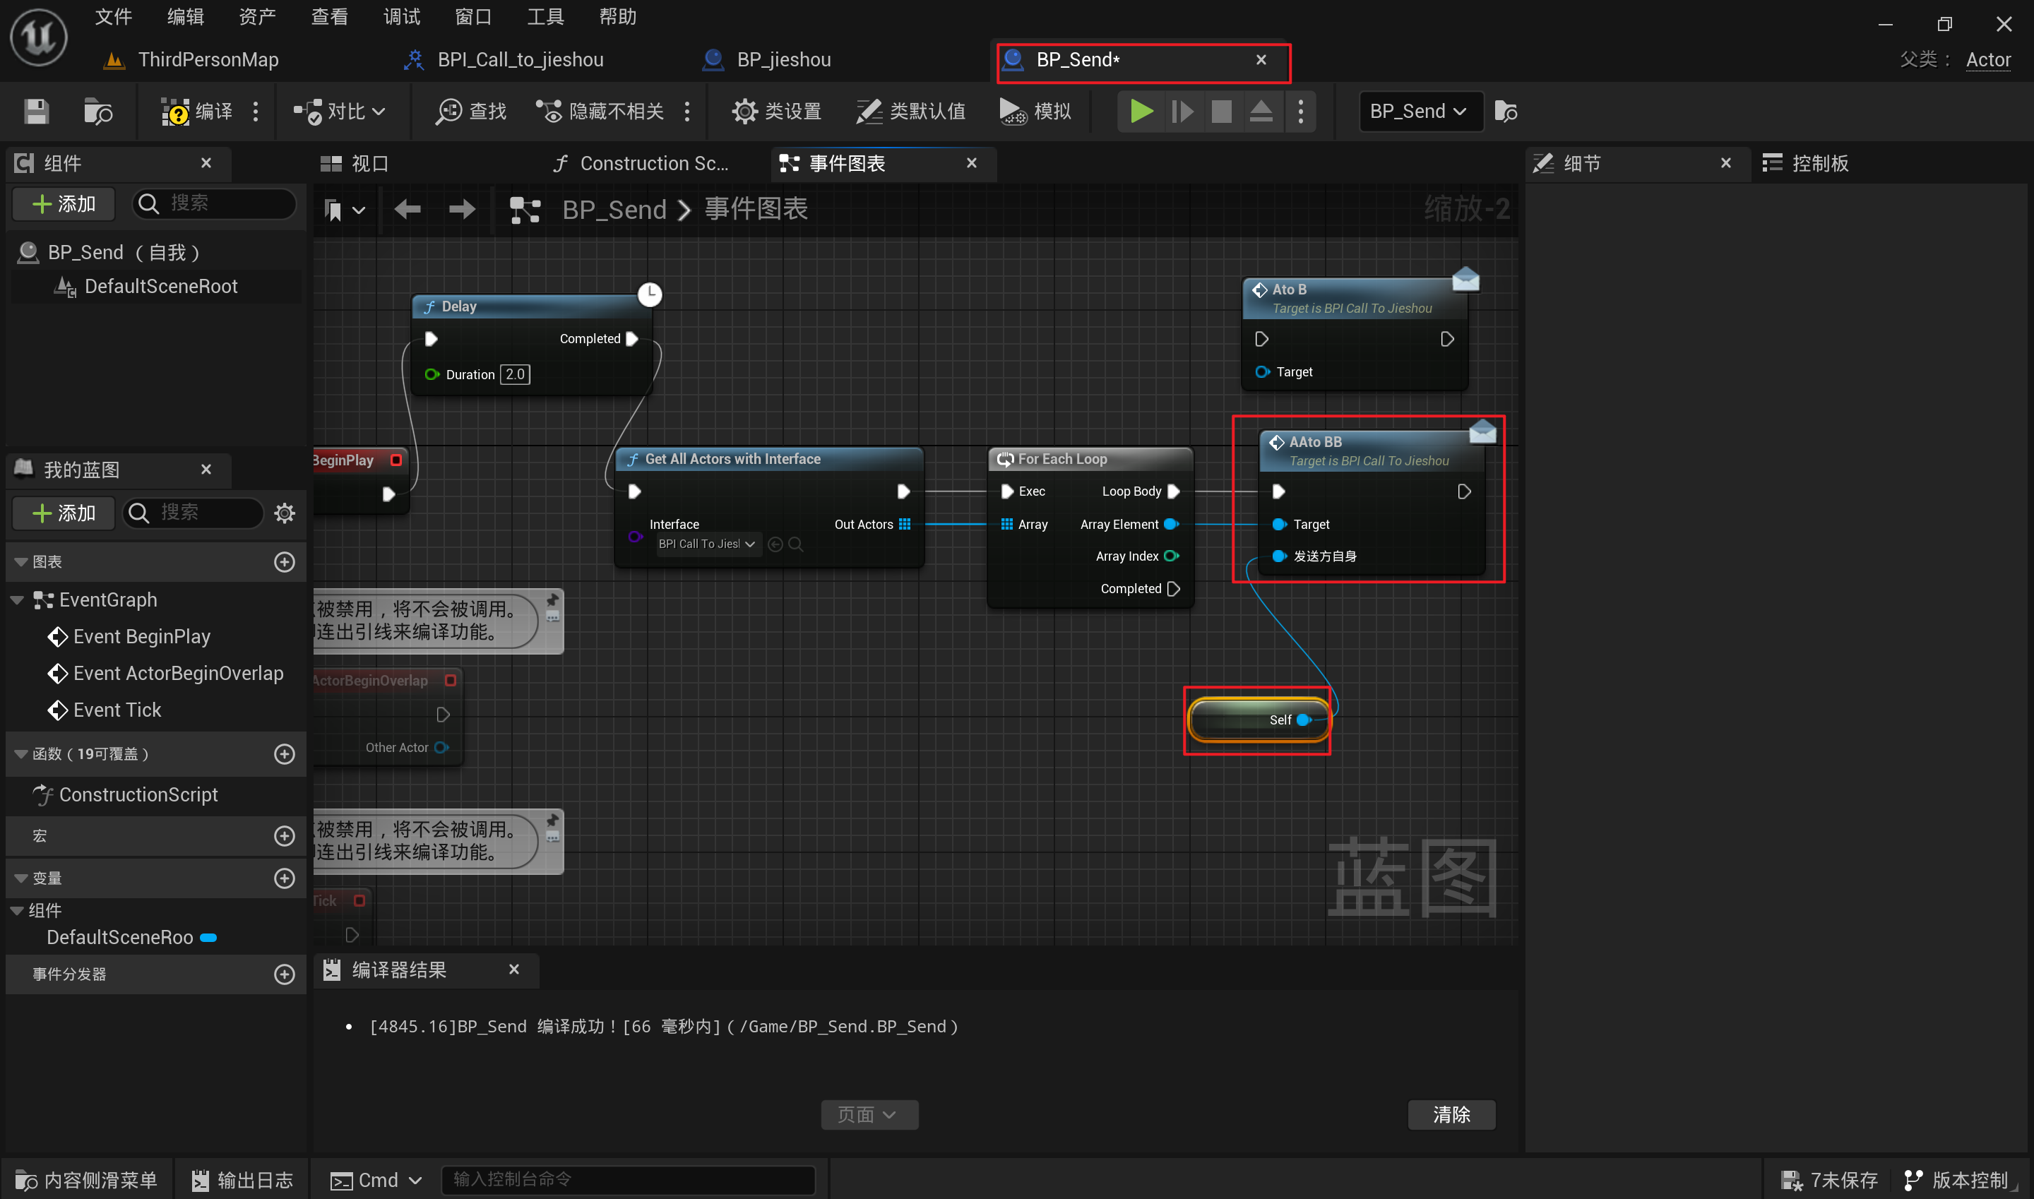Click Delay node Duration value field
The image size is (2034, 1199).
coord(515,374)
